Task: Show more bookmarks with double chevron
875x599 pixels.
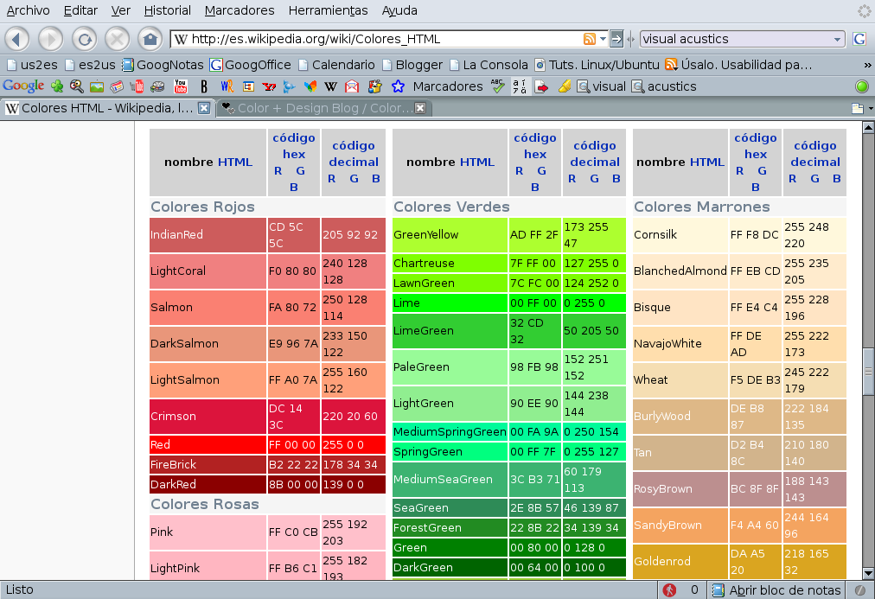Action: coord(867,65)
